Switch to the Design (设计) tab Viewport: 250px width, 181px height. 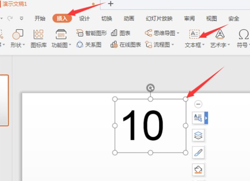click(x=84, y=19)
